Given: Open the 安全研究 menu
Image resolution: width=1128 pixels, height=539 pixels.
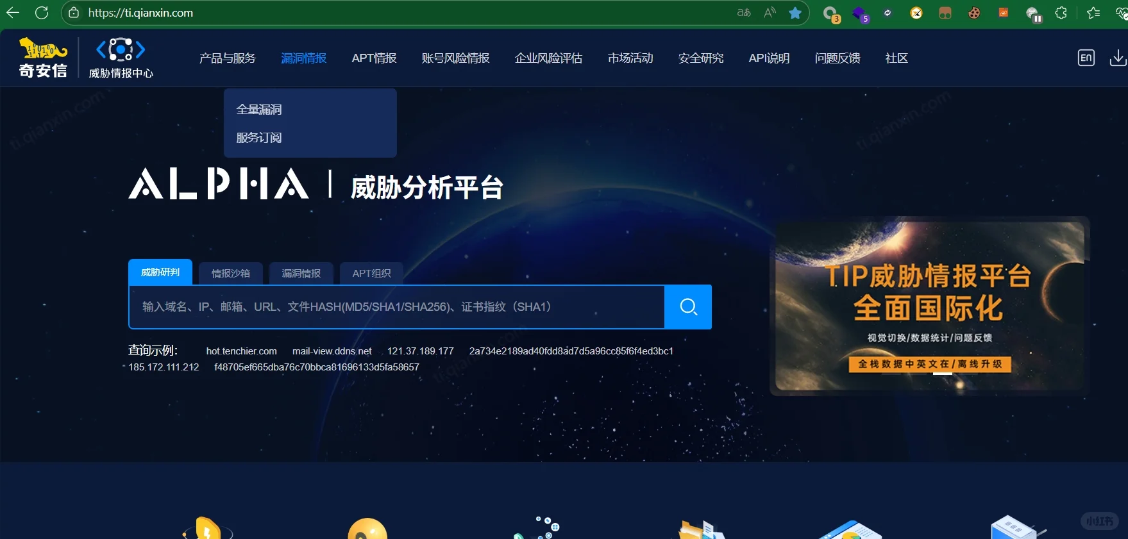Looking at the screenshot, I should pyautogui.click(x=701, y=58).
